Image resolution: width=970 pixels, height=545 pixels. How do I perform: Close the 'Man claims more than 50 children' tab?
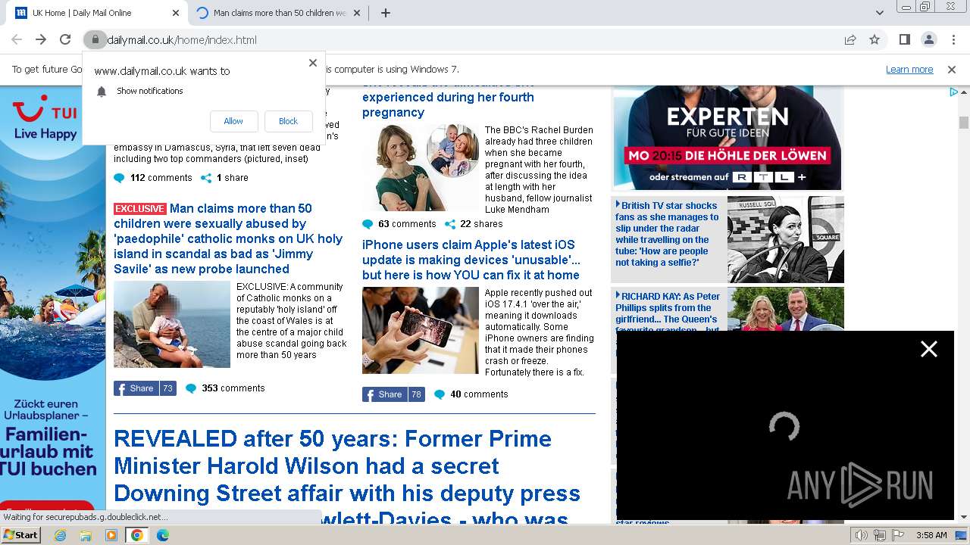(358, 13)
